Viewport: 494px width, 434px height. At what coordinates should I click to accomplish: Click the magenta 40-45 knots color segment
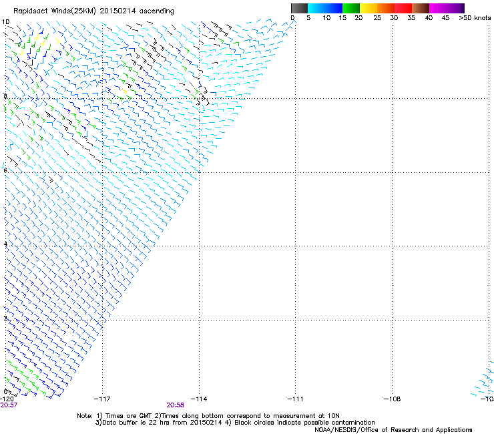(x=438, y=8)
